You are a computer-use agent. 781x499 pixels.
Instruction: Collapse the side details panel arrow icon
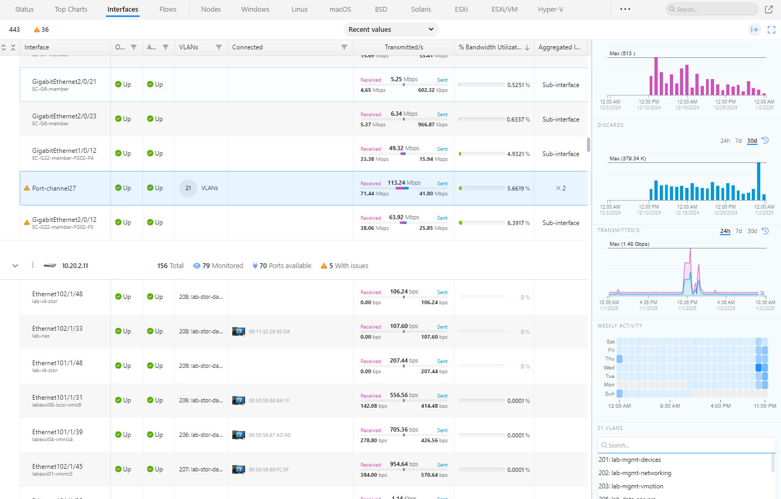pyautogui.click(x=754, y=30)
